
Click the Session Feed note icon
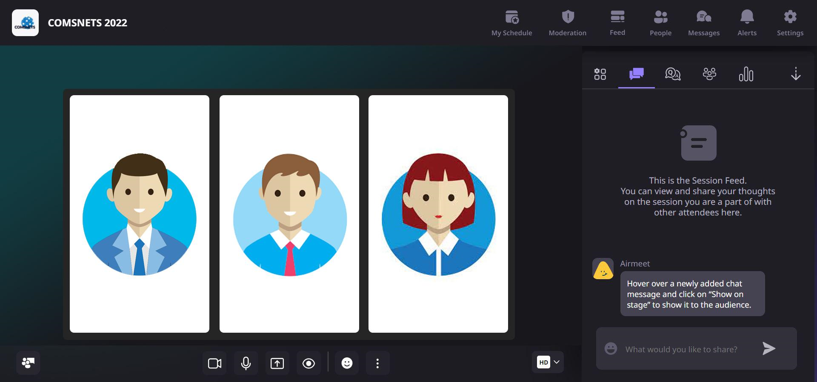point(698,143)
